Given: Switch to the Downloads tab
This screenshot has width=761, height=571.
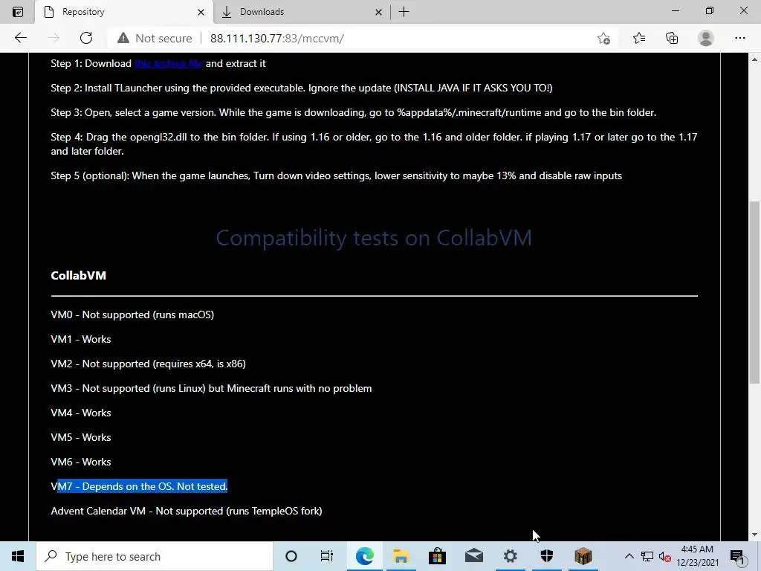Looking at the screenshot, I should point(302,12).
